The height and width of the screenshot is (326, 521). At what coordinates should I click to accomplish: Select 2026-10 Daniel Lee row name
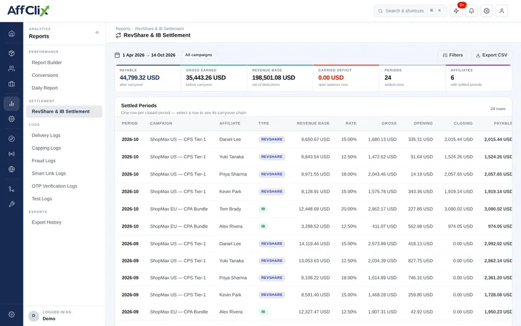[230, 140]
